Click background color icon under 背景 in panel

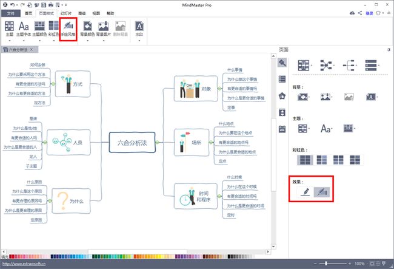tap(303, 97)
